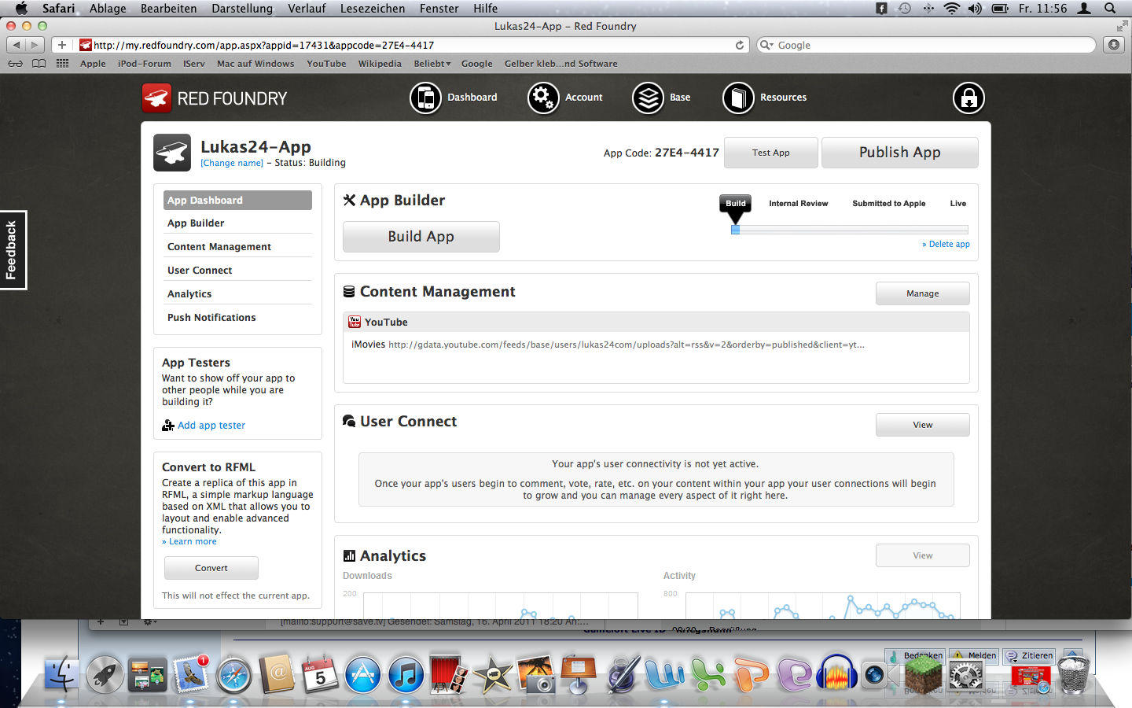Open Account gear icon
The image size is (1132, 708).
coord(542,98)
